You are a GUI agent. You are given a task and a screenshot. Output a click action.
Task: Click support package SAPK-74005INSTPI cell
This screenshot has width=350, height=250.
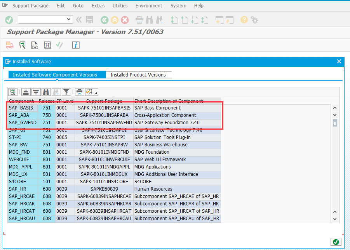(x=104, y=137)
